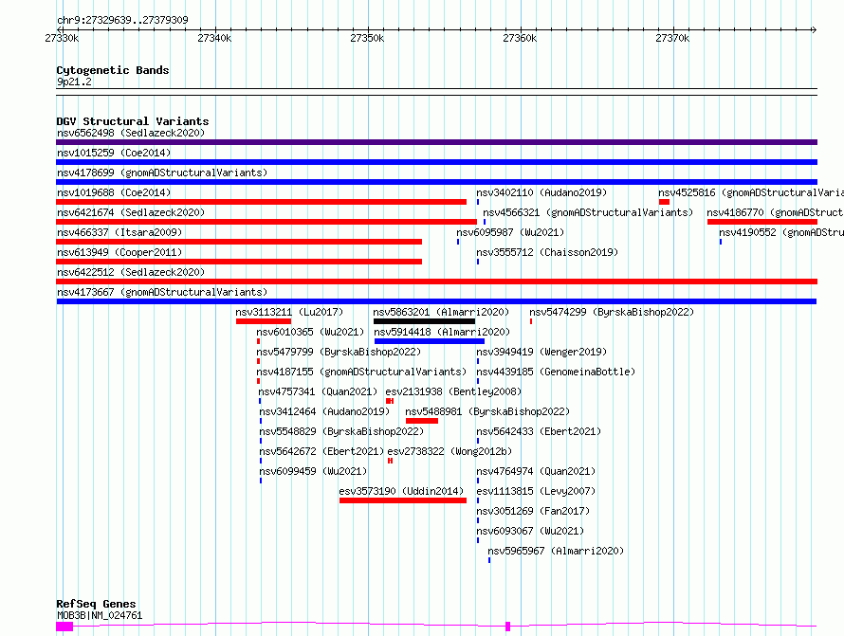Click the nsv4178699 gnomADStructuralVariants label

[162, 173]
